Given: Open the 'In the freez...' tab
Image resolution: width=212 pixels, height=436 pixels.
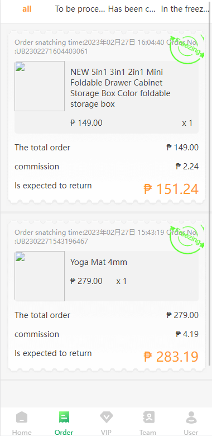Looking at the screenshot, I should [x=185, y=9].
